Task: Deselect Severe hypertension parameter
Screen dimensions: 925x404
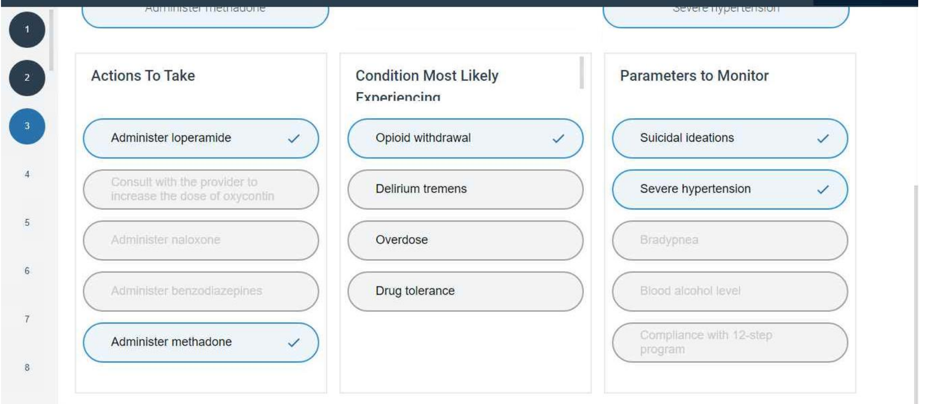Action: pos(730,189)
